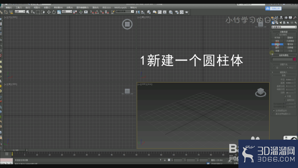Open the 标准基本体 primitives dropdown
This screenshot has height=168, width=298.
coord(284,27)
